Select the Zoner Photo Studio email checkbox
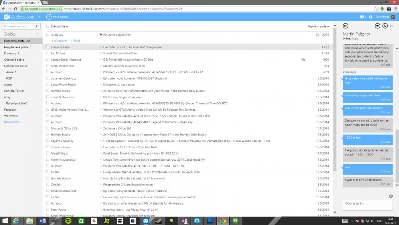399x225 pixels. (x=47, y=84)
